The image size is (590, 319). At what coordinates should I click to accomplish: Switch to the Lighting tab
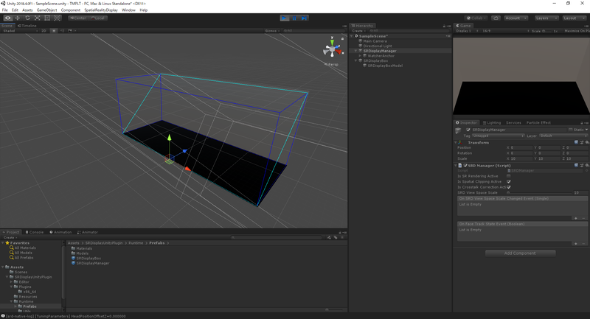(x=493, y=123)
